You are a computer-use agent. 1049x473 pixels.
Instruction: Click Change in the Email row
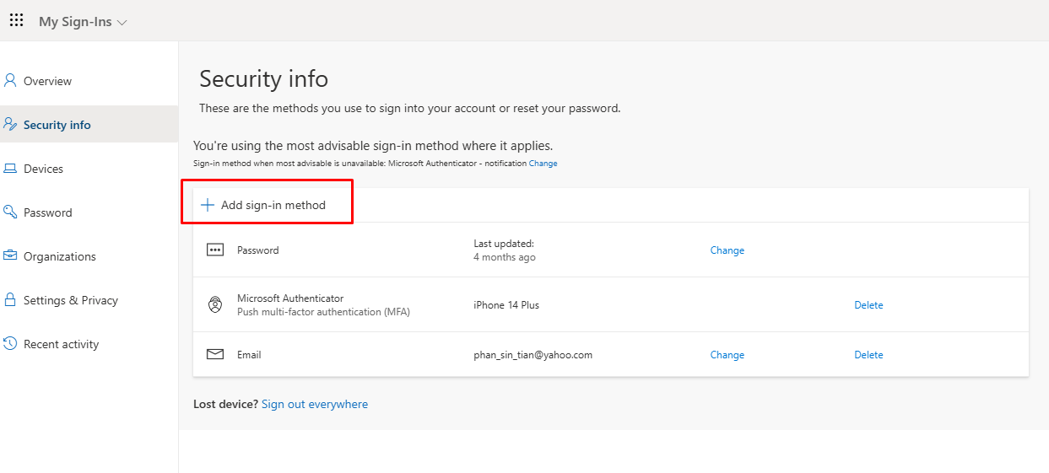pyautogui.click(x=727, y=355)
